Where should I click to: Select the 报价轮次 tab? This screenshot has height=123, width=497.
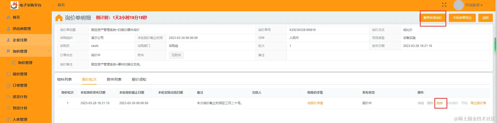coord(89,79)
